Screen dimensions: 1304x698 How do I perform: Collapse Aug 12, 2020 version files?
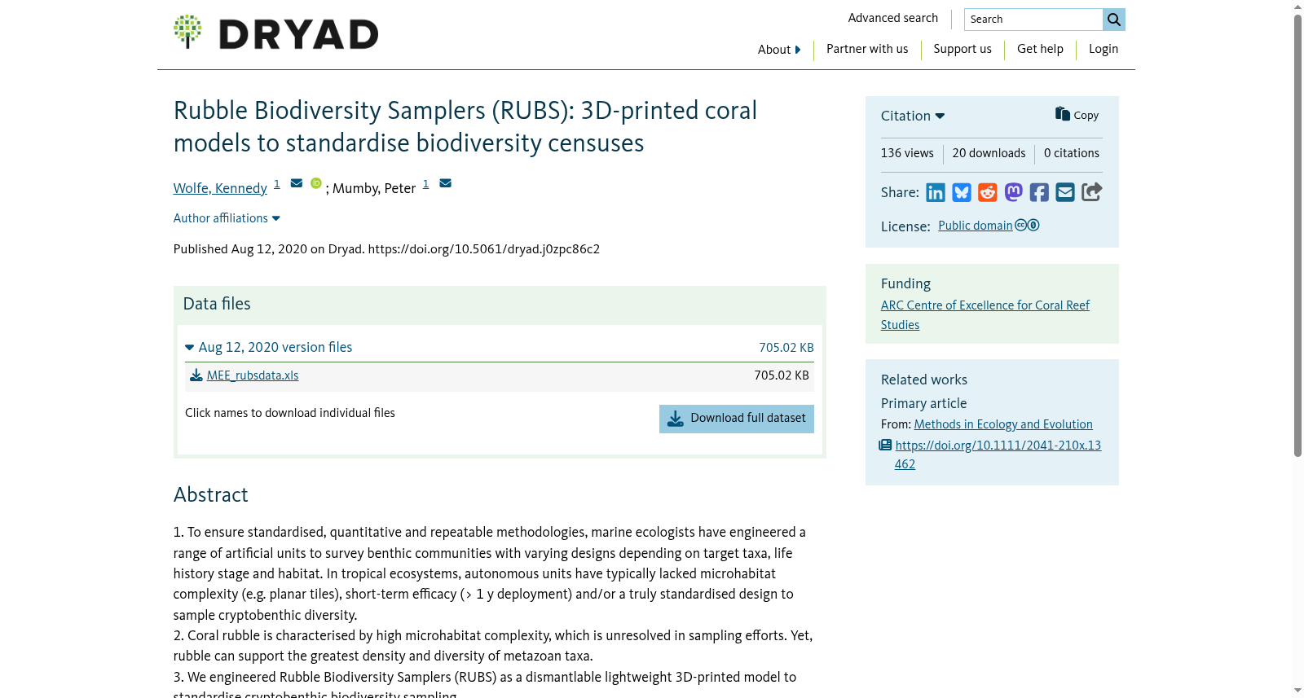pyautogui.click(x=269, y=347)
